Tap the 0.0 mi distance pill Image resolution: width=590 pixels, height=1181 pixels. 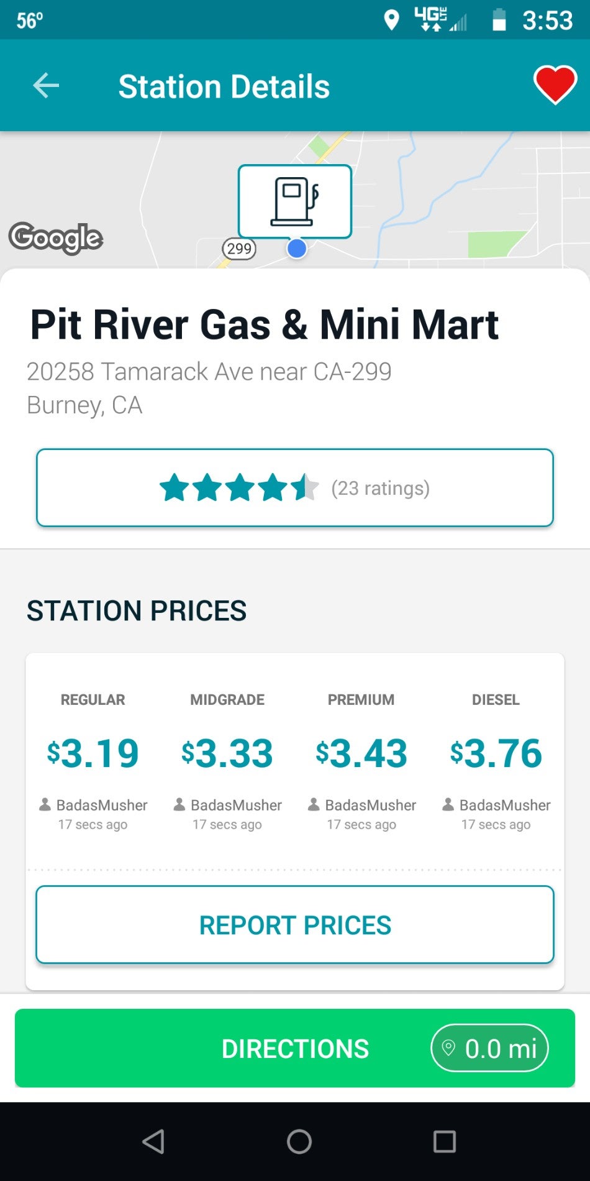coord(489,1049)
